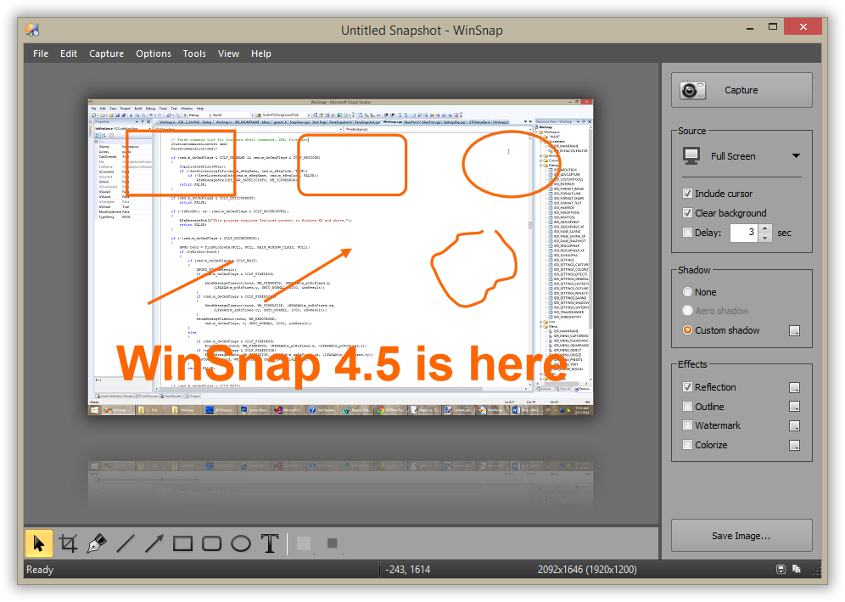Viewport: 845px width, 602px height.
Task: Open Custom shadow settings square button
Action: click(x=795, y=330)
